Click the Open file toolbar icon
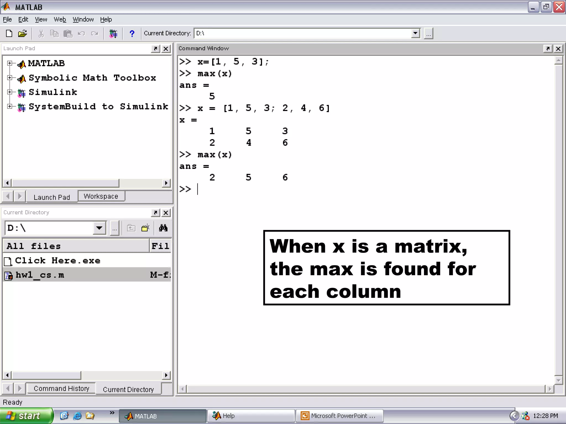 coord(22,33)
